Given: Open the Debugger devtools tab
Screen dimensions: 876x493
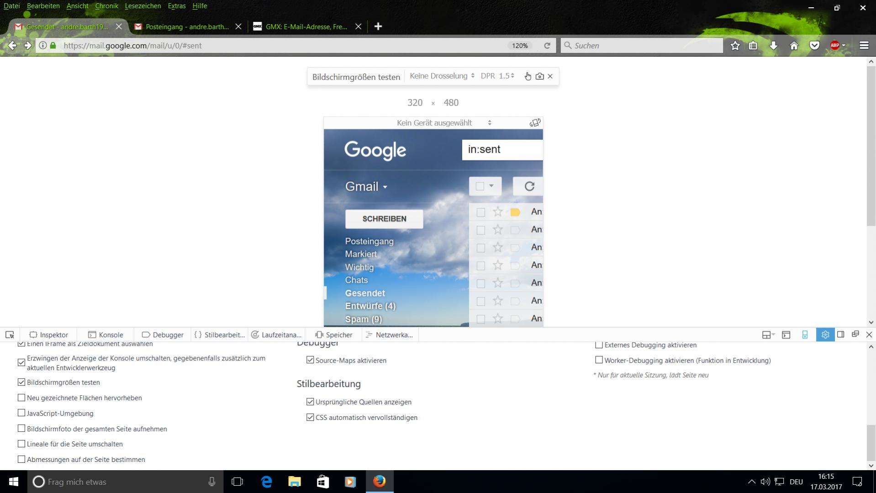Looking at the screenshot, I should click(x=163, y=335).
